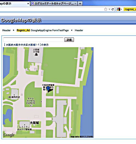Click the 大阪府大阪市中央区大阪城1-1 address text
Screen dimensions: 136x144
23,45
